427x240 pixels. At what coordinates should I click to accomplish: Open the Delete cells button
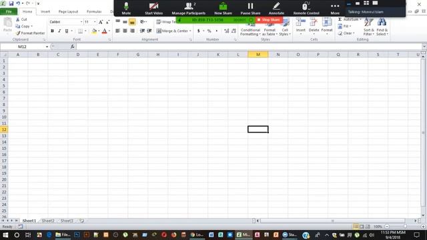coord(314,27)
